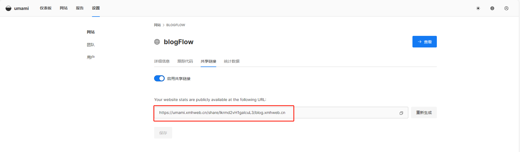Disable the 启用共享链接 switch

[159, 78]
